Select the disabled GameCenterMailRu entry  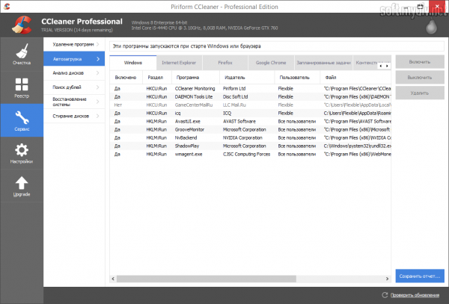click(250, 105)
